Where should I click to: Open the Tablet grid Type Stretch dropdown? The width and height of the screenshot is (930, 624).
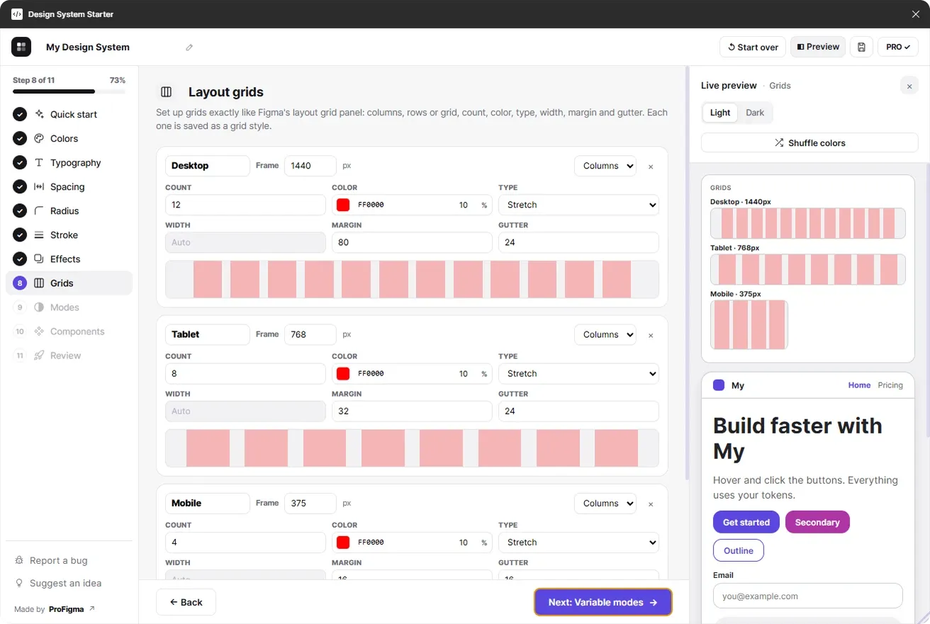coord(578,373)
